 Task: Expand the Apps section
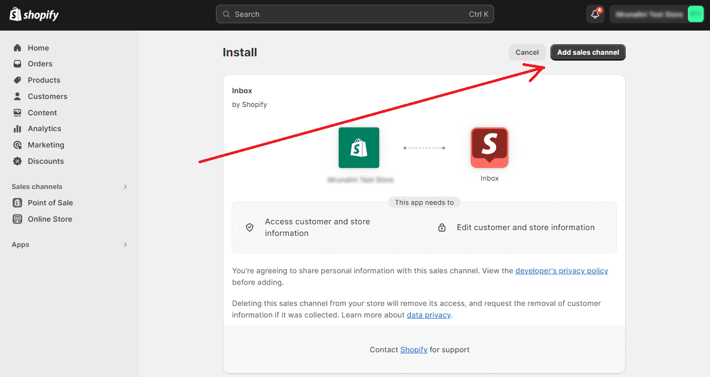click(125, 244)
